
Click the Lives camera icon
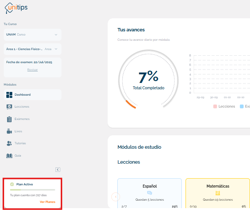(x=9, y=131)
